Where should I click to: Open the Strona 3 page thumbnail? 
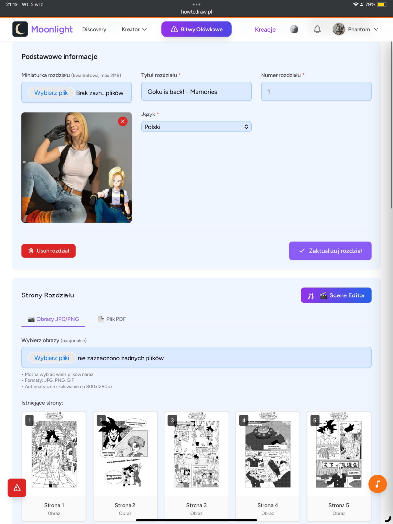pos(196,466)
